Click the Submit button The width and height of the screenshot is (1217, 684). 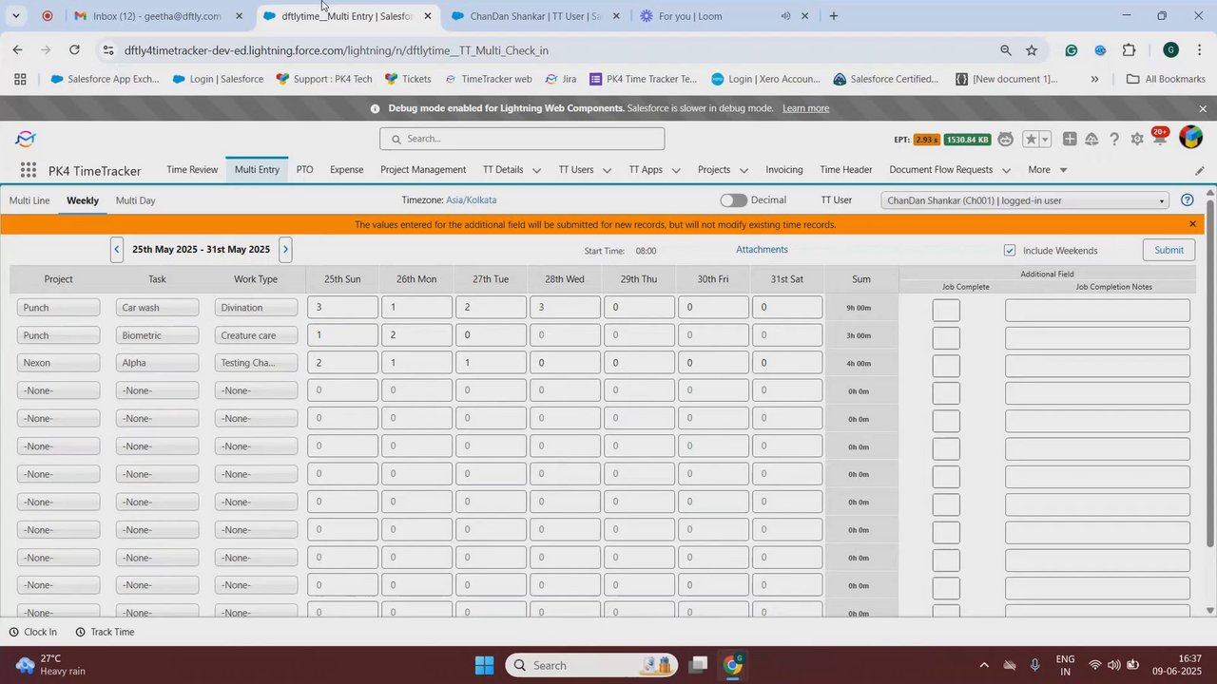pyautogui.click(x=1169, y=250)
